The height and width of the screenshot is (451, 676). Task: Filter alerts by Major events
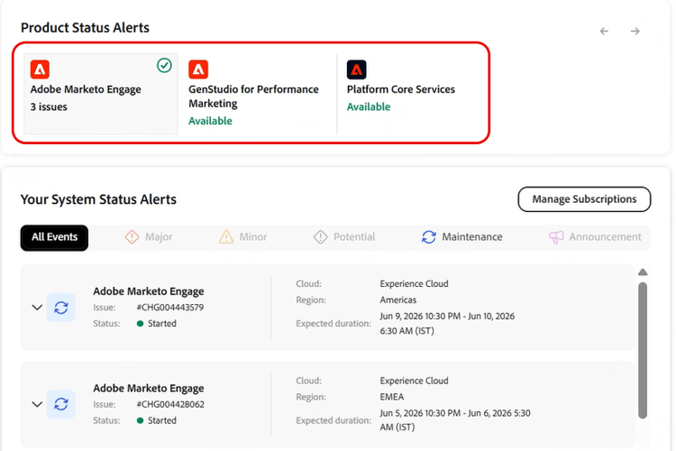(149, 237)
